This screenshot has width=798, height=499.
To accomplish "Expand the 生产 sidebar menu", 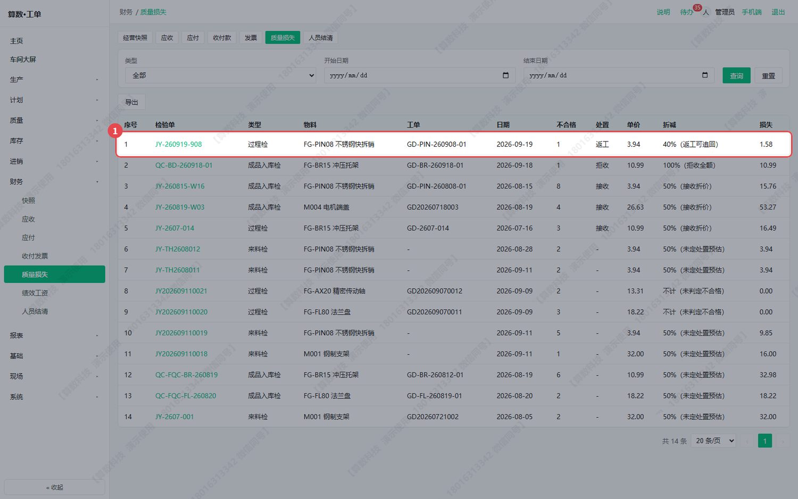I will tap(54, 80).
